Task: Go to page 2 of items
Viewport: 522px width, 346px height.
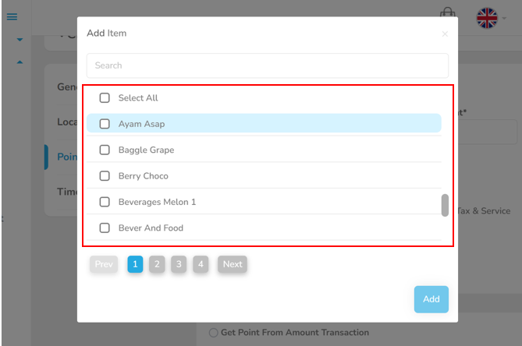Action: 157,264
